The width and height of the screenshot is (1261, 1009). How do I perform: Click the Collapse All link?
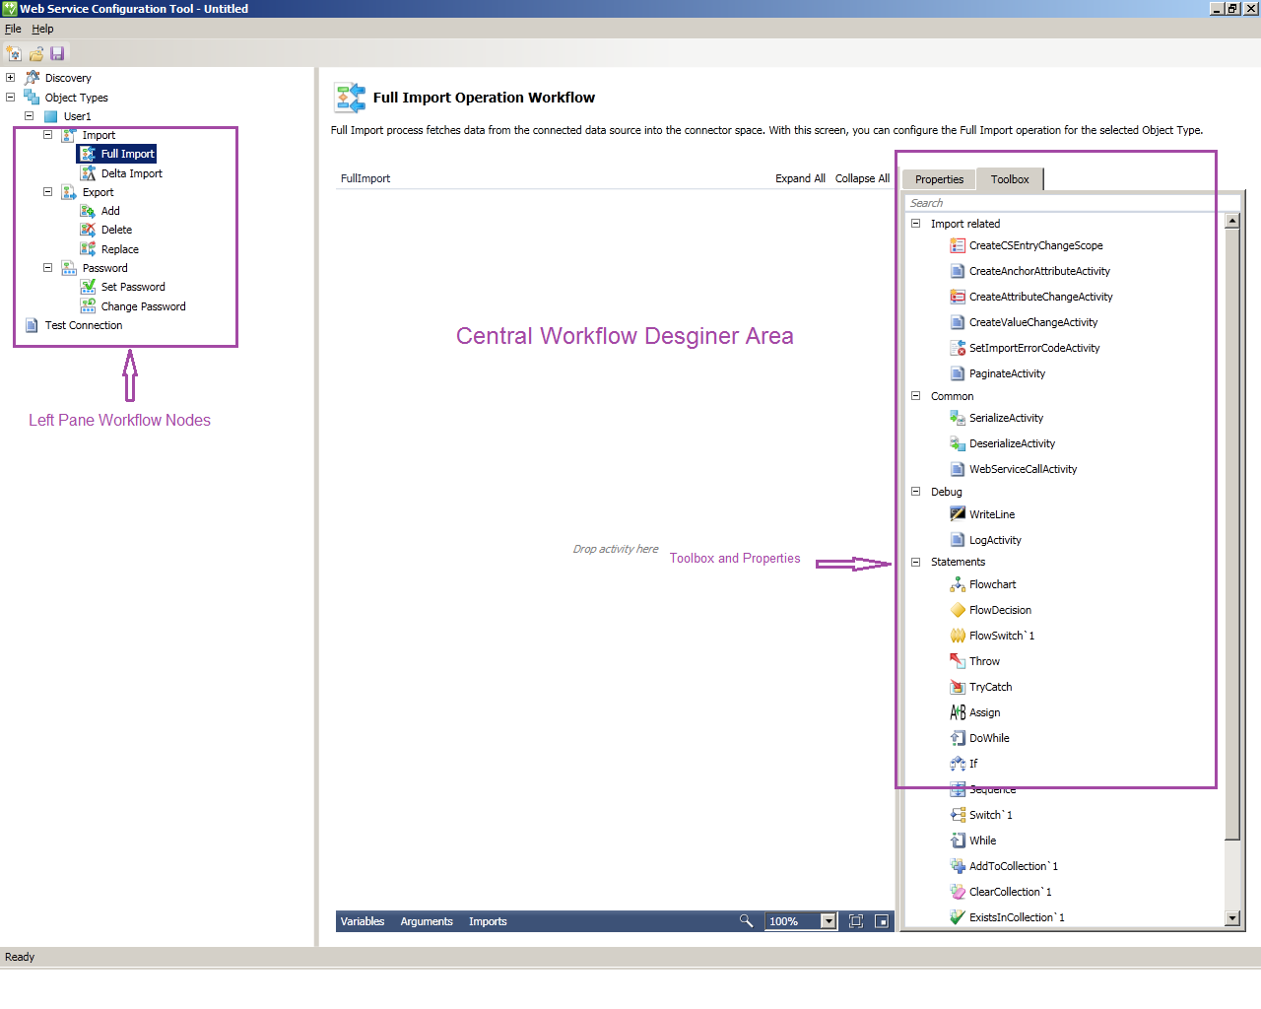coord(862,178)
